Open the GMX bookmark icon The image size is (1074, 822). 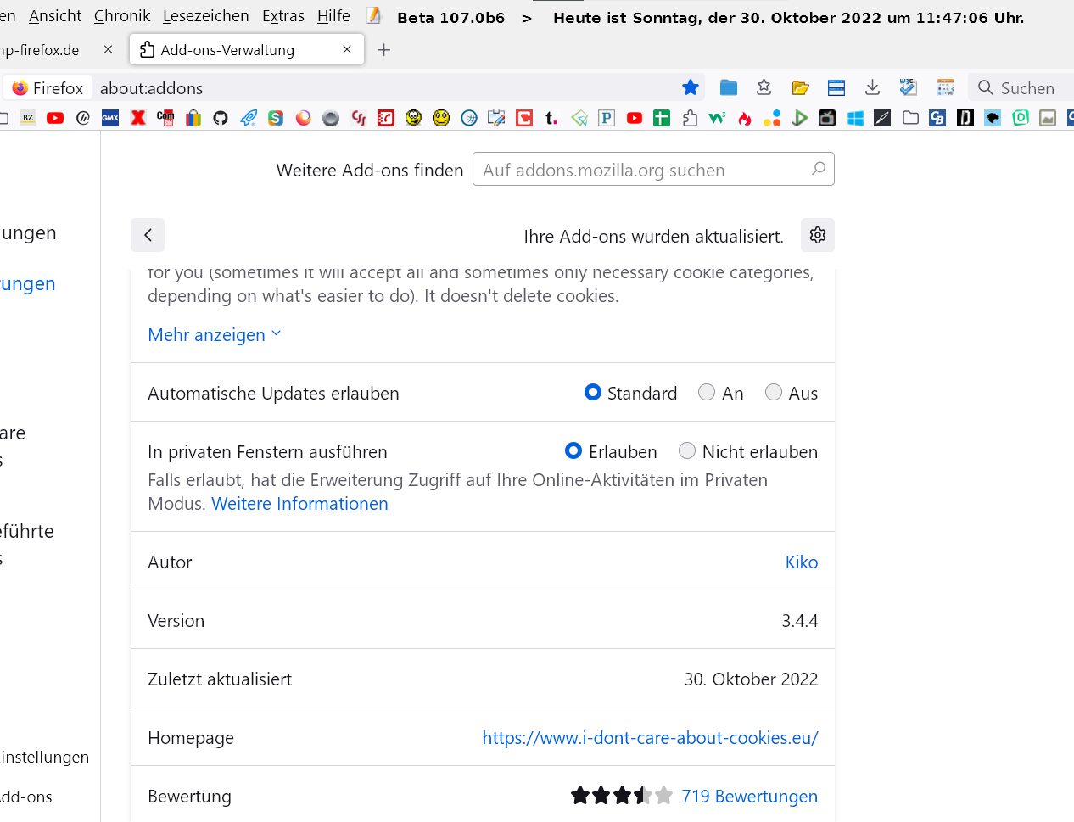coord(110,118)
